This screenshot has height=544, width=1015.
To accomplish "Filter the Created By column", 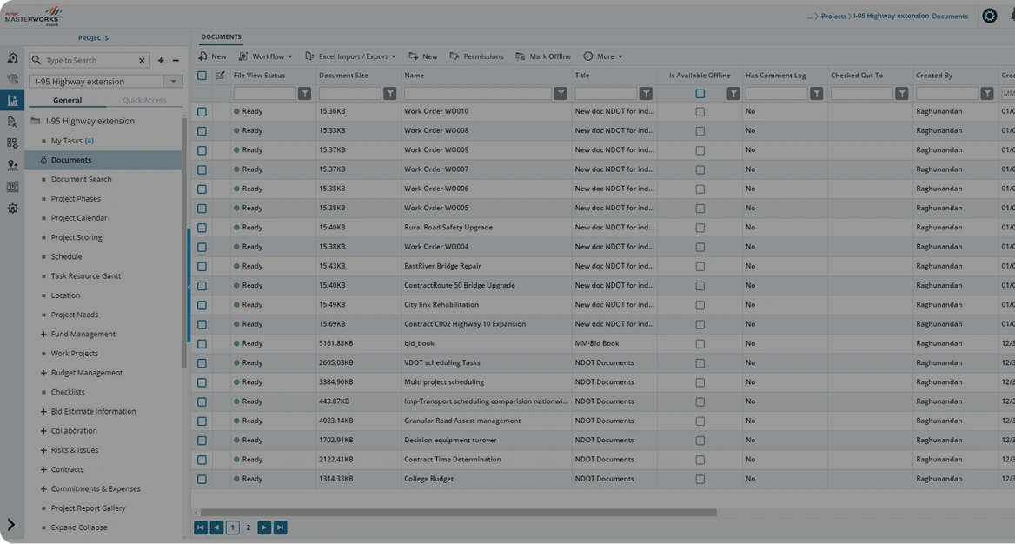I will pyautogui.click(x=987, y=94).
